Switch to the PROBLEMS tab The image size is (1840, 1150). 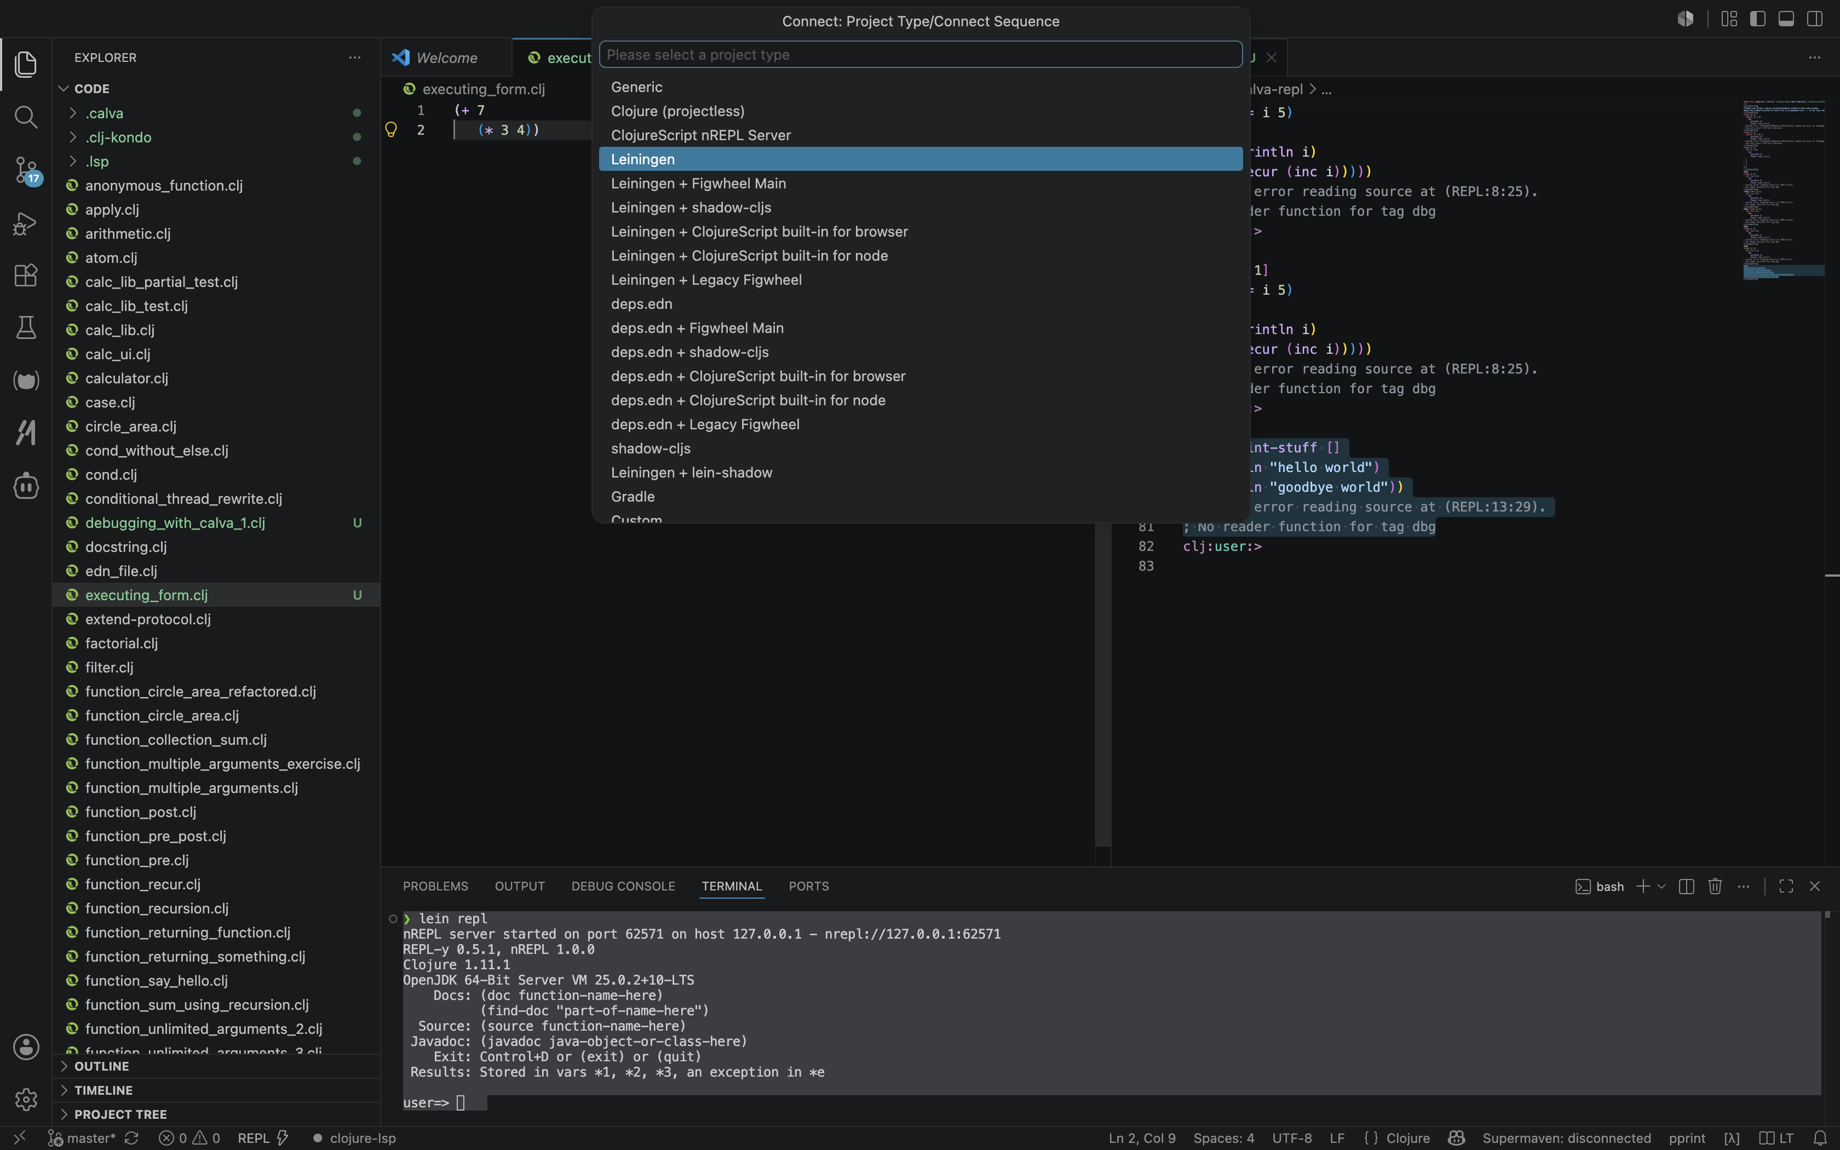click(x=435, y=886)
